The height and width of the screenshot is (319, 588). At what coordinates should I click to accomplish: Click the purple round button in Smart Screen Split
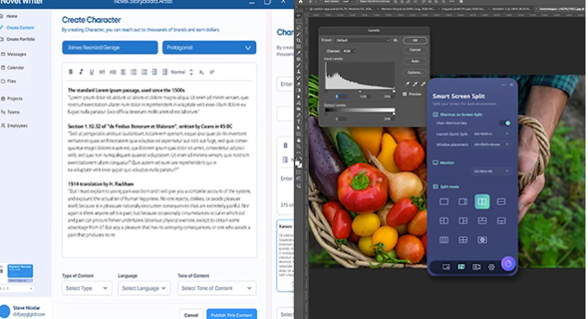click(x=508, y=264)
